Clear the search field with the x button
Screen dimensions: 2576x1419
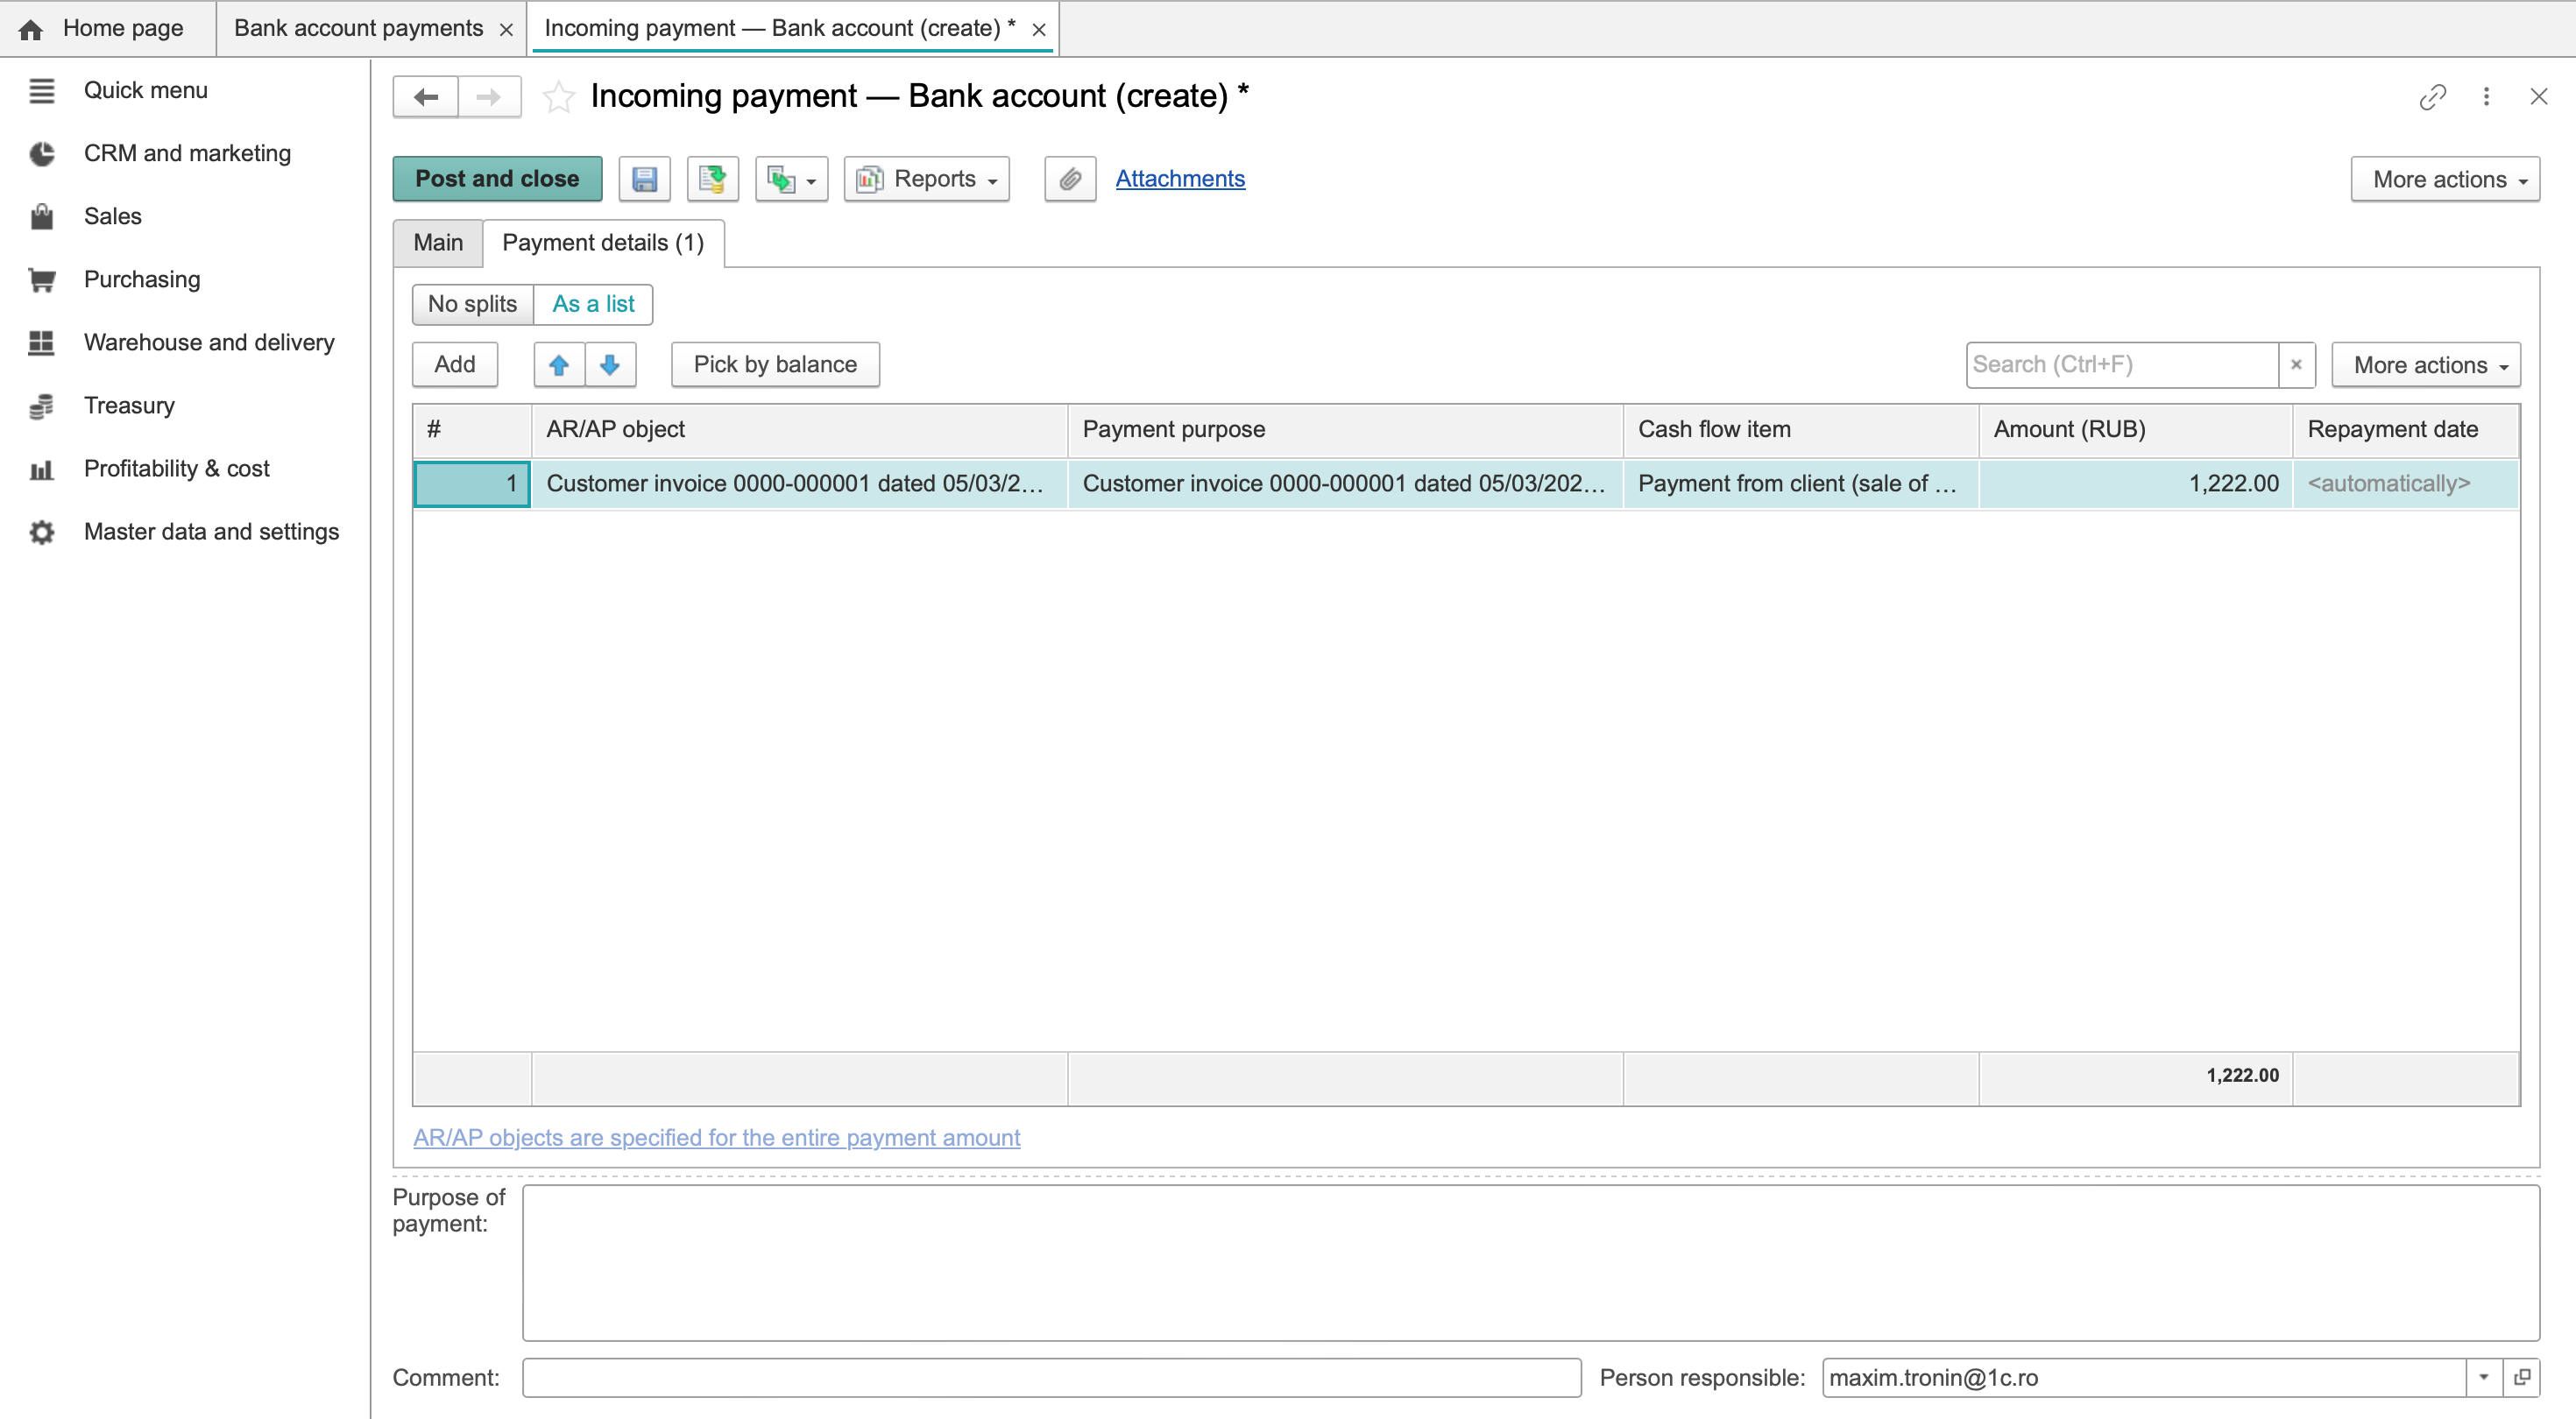tap(2296, 365)
